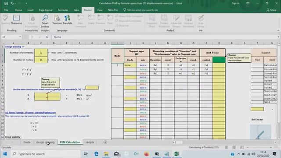This screenshot has width=281, height=158.
Task: Click the Undo arrow in the quick access toolbar
Action: click(x=12, y=4)
